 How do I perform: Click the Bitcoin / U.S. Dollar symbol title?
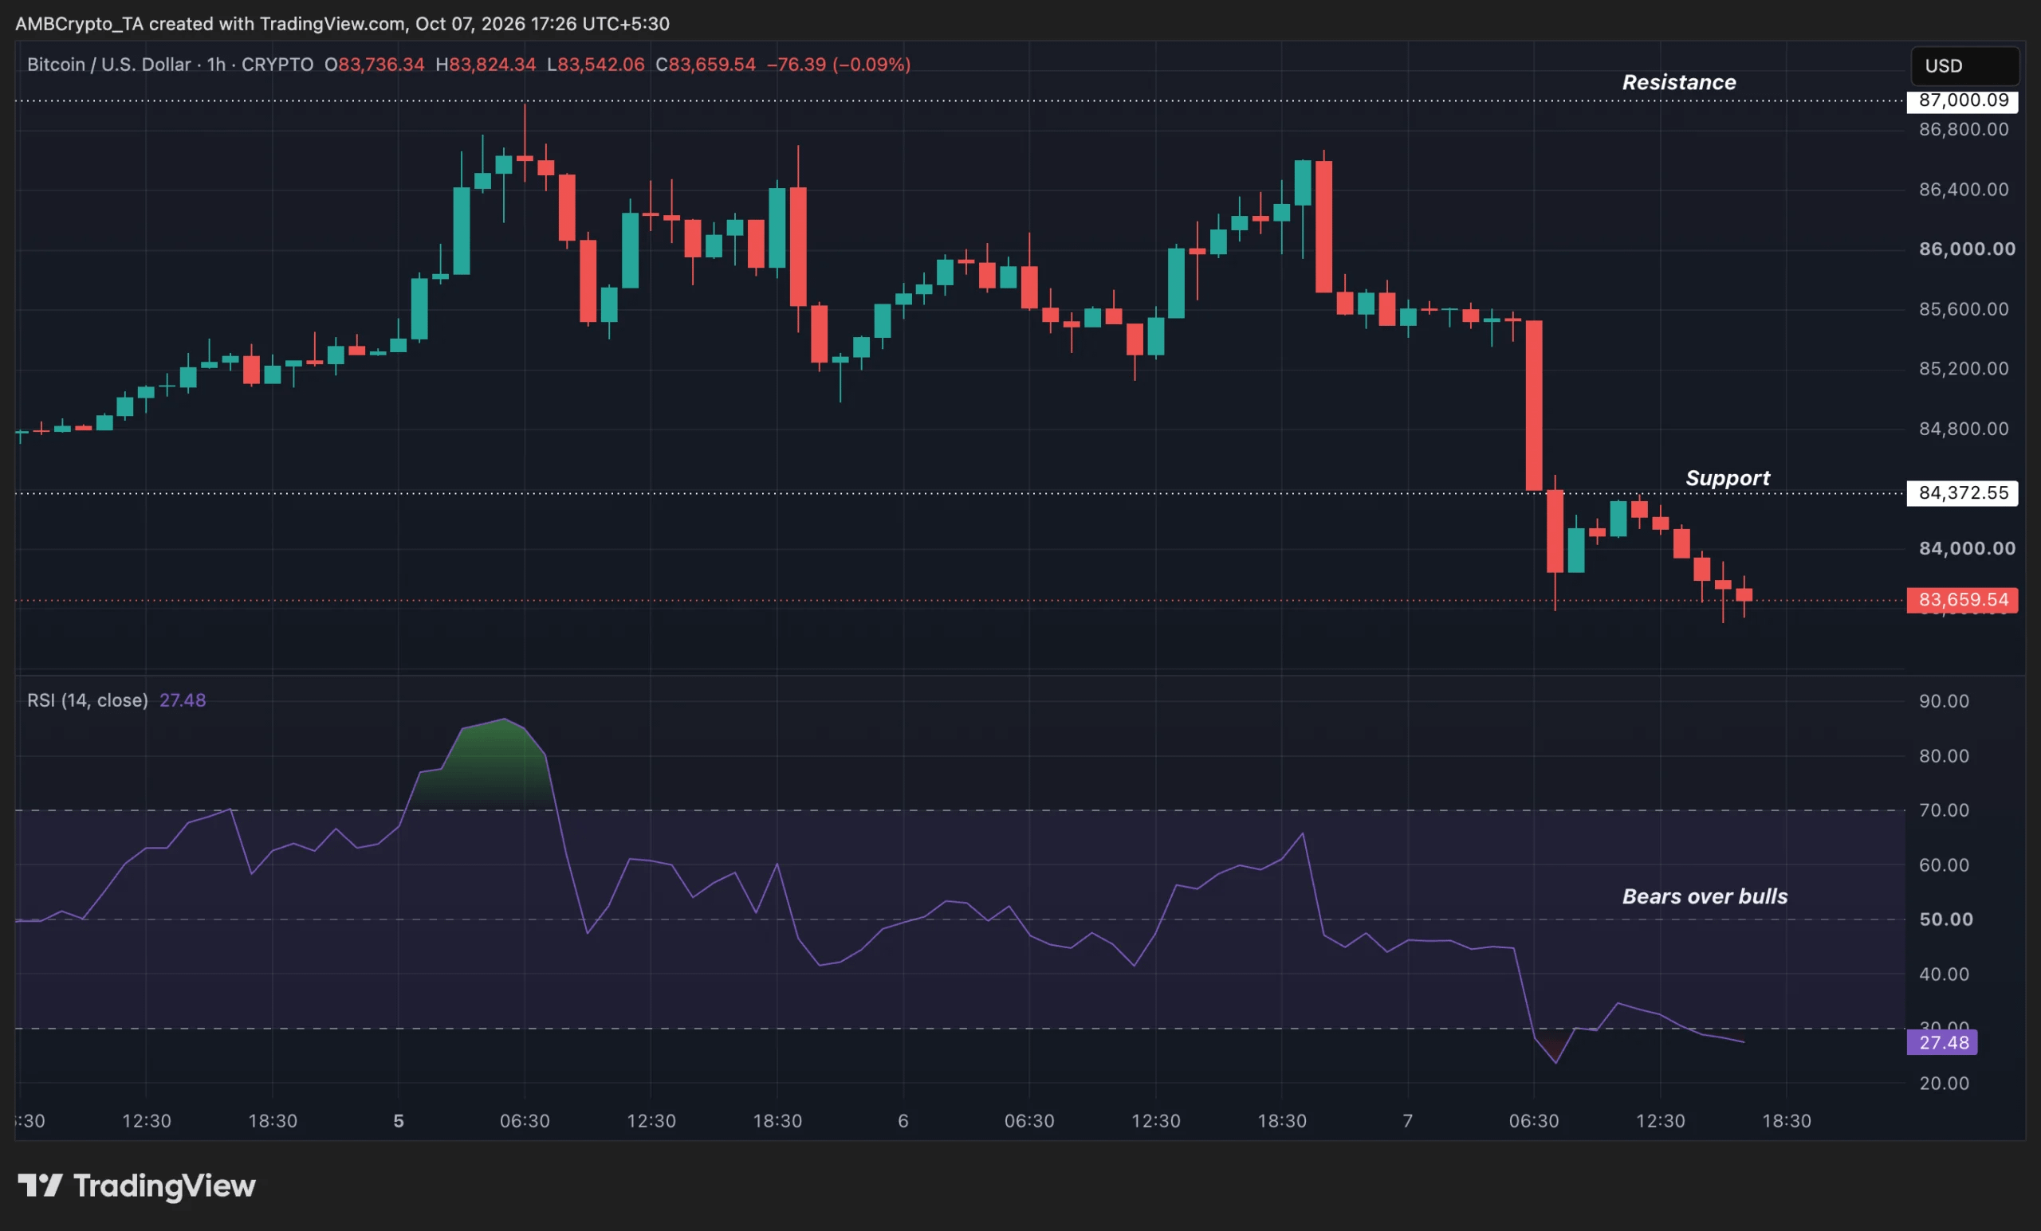(108, 65)
